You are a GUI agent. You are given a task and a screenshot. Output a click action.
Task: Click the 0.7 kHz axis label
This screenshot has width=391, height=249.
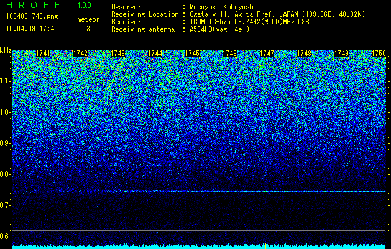[5, 205]
